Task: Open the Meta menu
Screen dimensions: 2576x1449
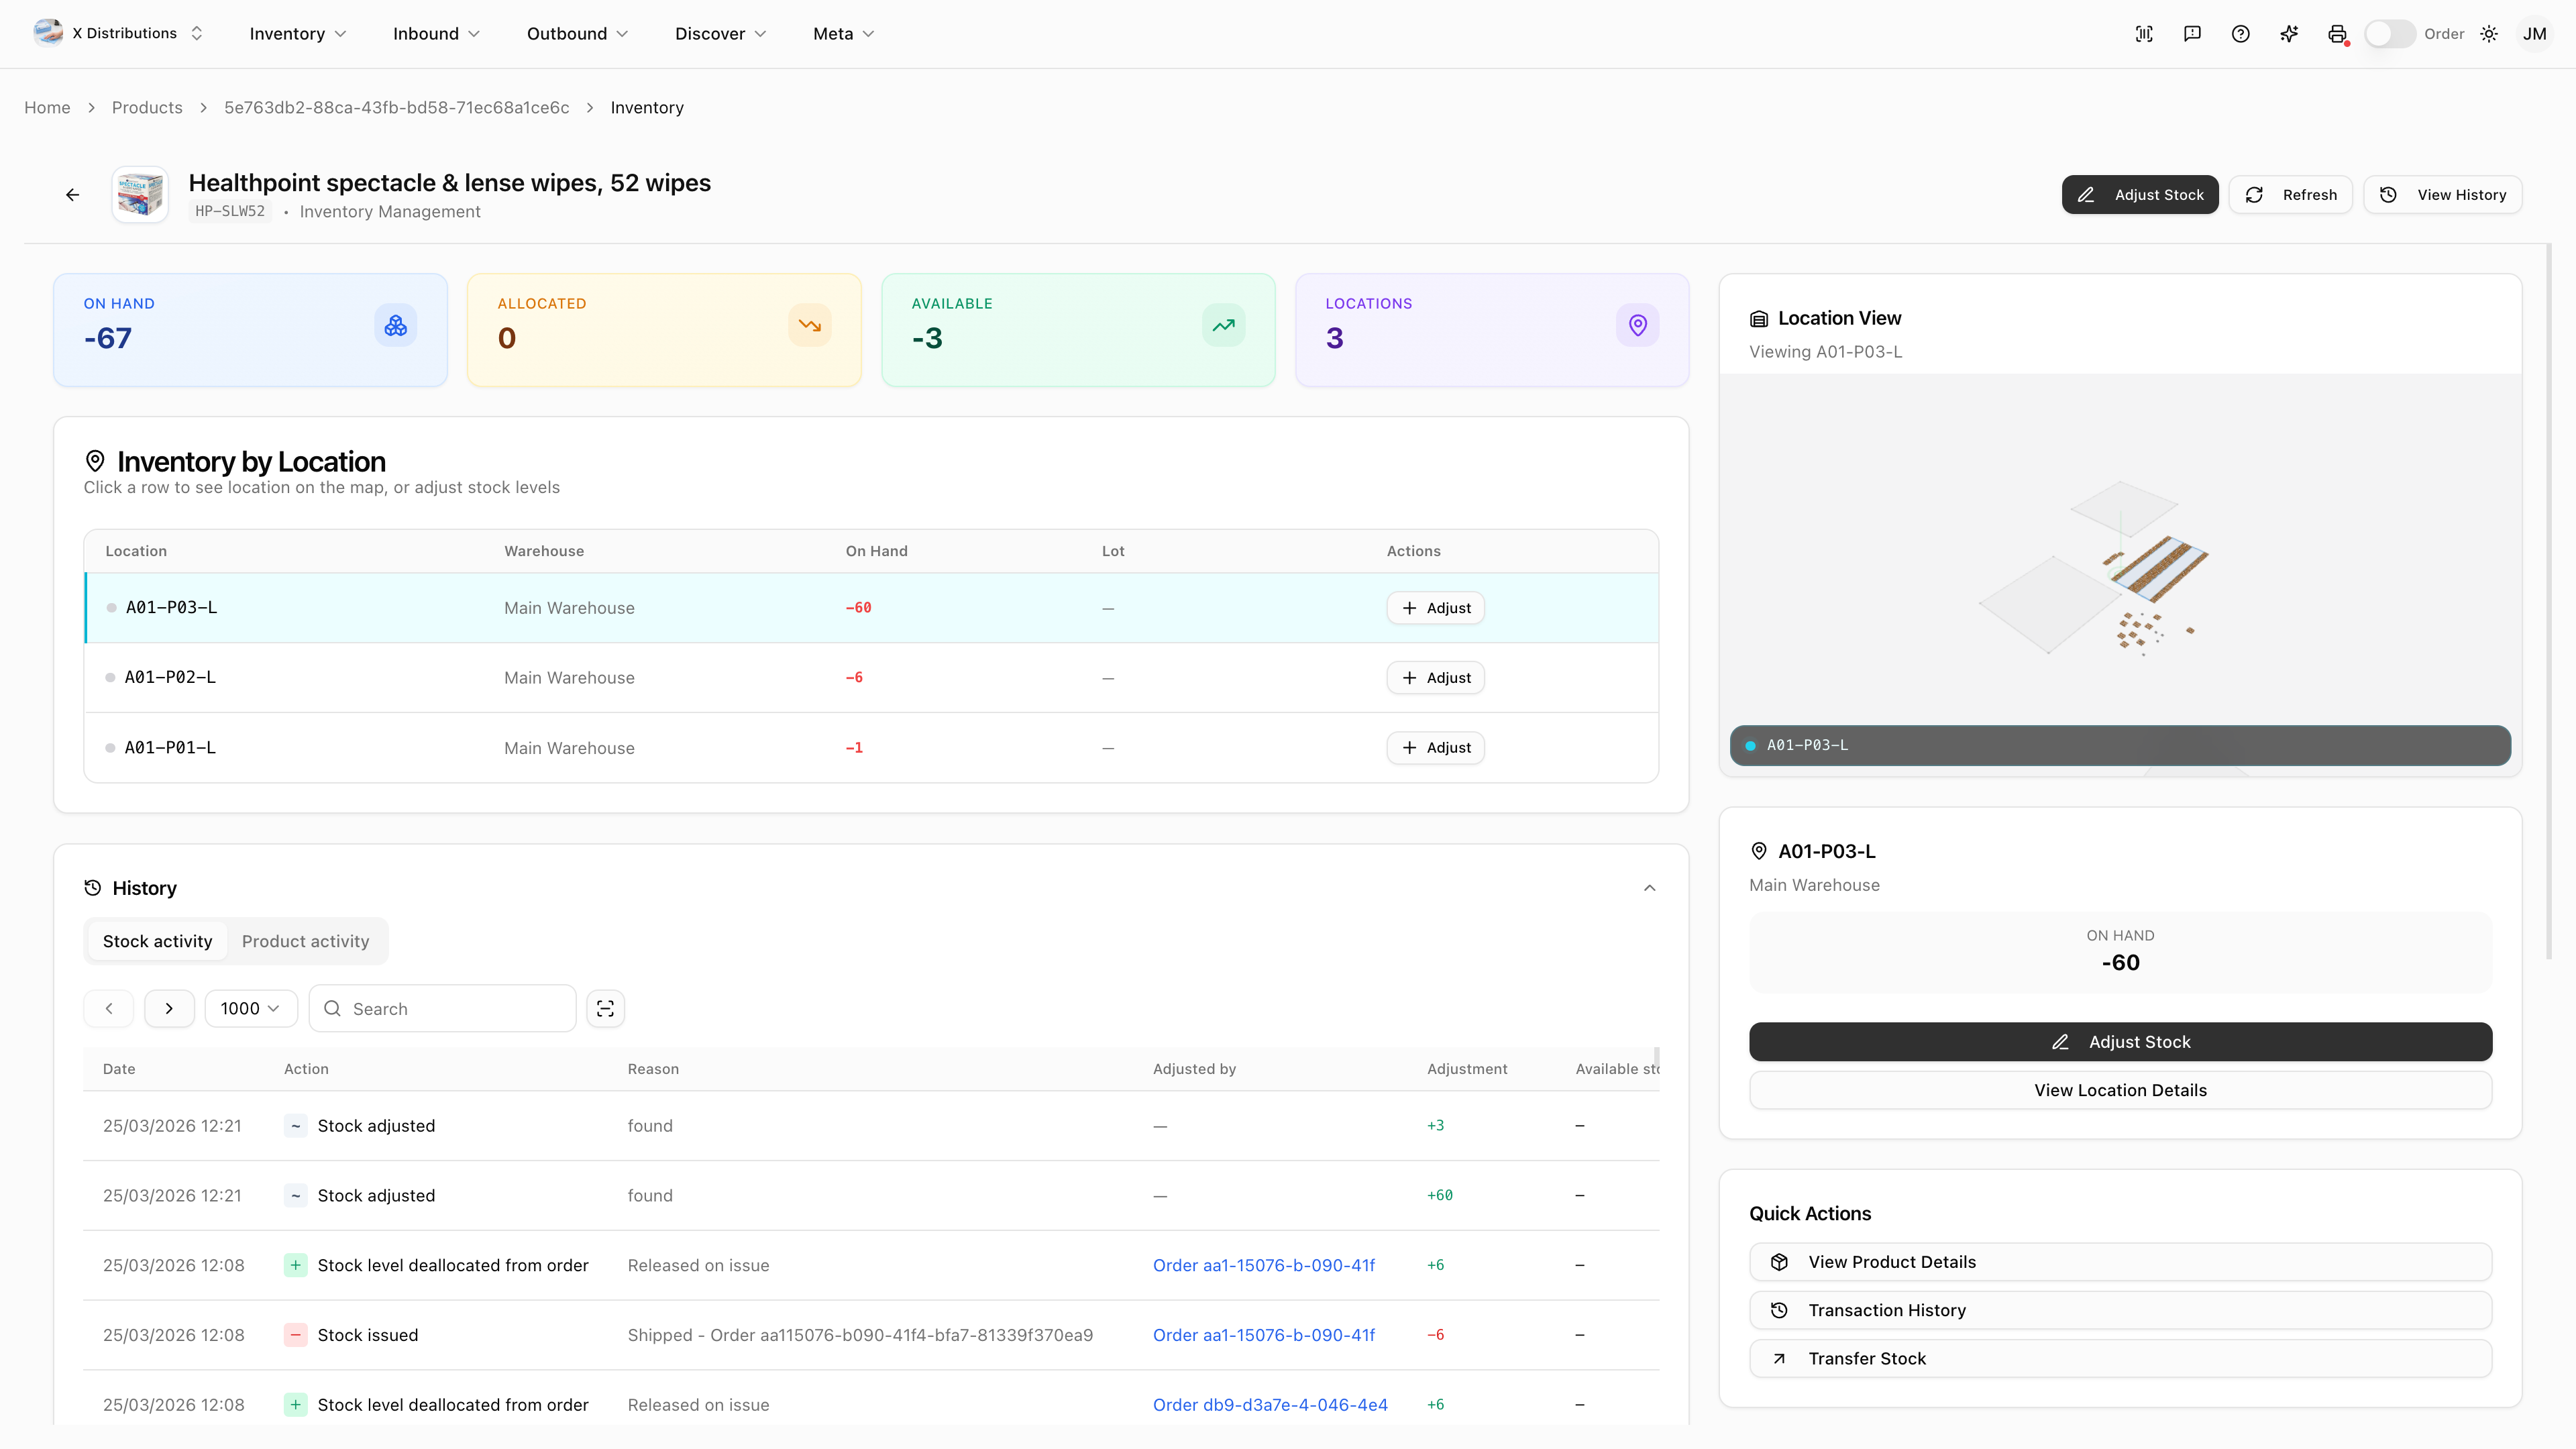Action: 843,34
